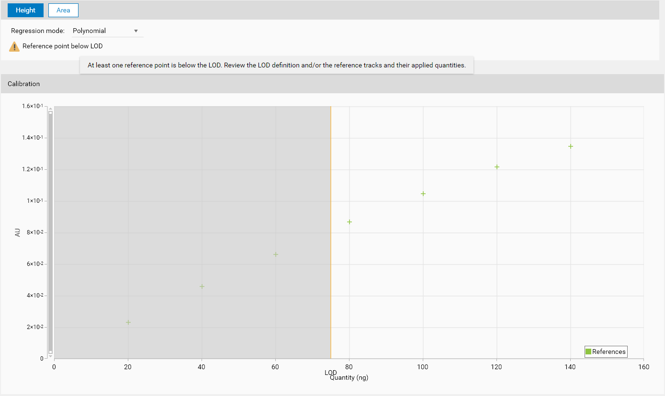Click the 'Reference point below LOD' warning text

tap(62, 46)
